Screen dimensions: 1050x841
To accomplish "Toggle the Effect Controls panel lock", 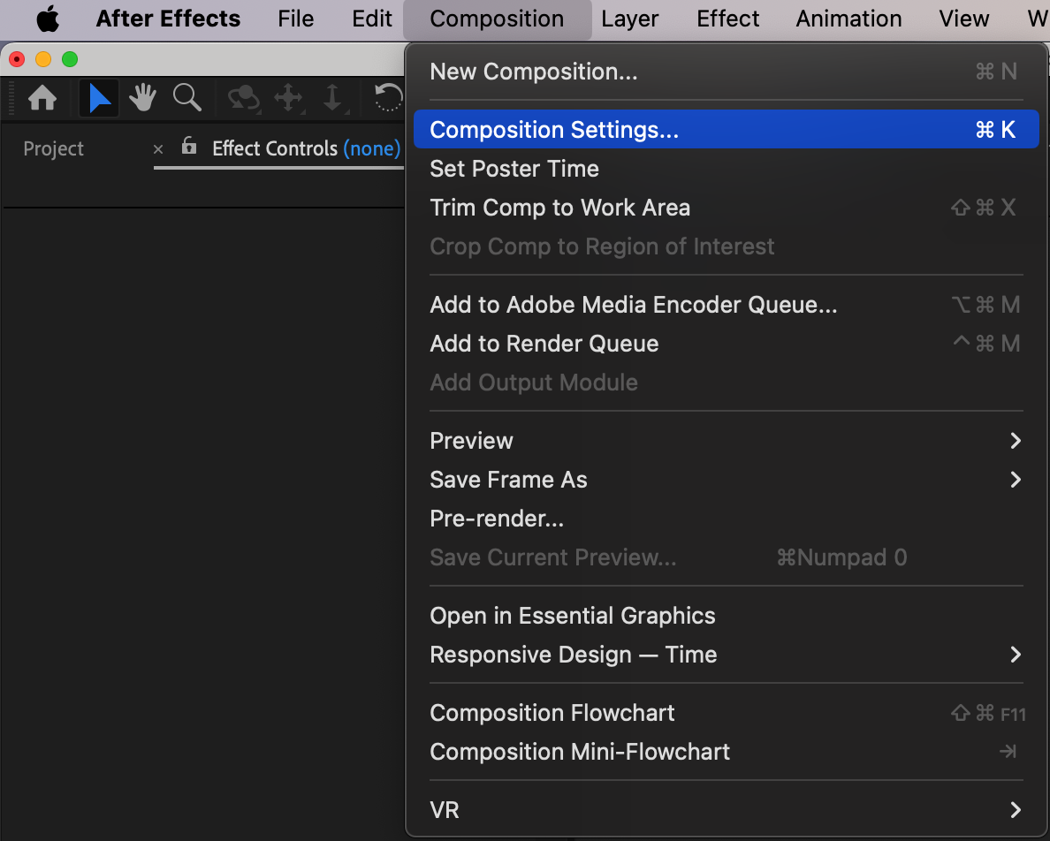I will click(x=188, y=147).
